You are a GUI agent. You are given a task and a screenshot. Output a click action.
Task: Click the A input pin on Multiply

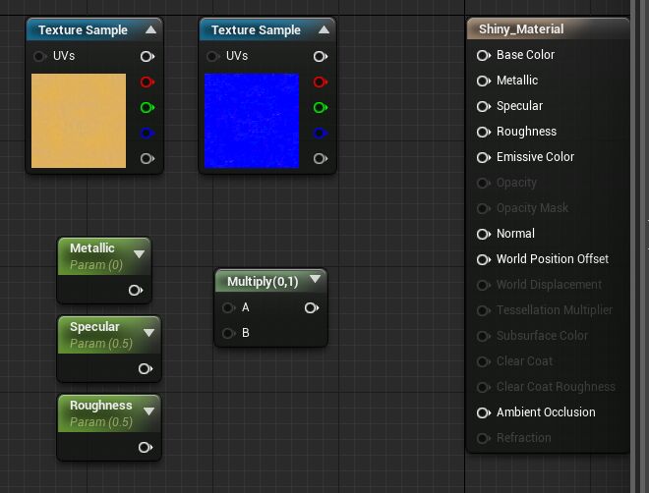[x=228, y=308]
